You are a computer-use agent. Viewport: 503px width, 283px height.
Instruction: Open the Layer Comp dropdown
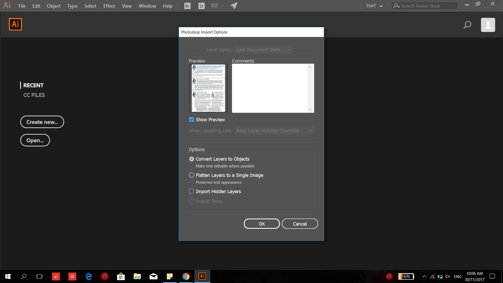pyautogui.click(x=263, y=50)
